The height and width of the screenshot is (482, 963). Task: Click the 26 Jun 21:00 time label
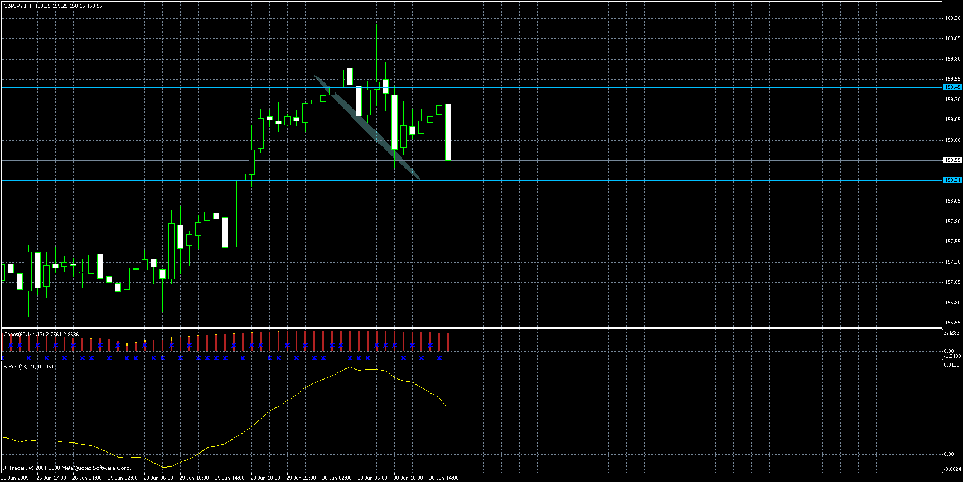click(87, 478)
